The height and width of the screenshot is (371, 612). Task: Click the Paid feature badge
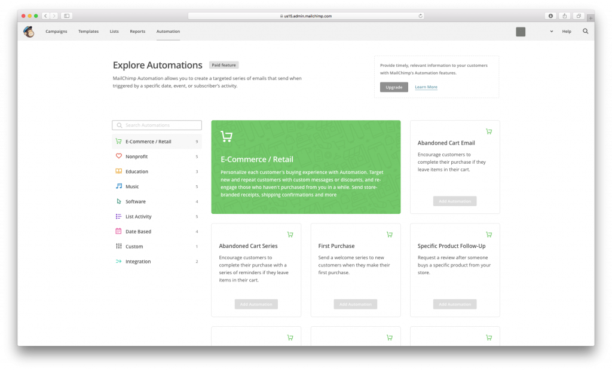tap(224, 65)
